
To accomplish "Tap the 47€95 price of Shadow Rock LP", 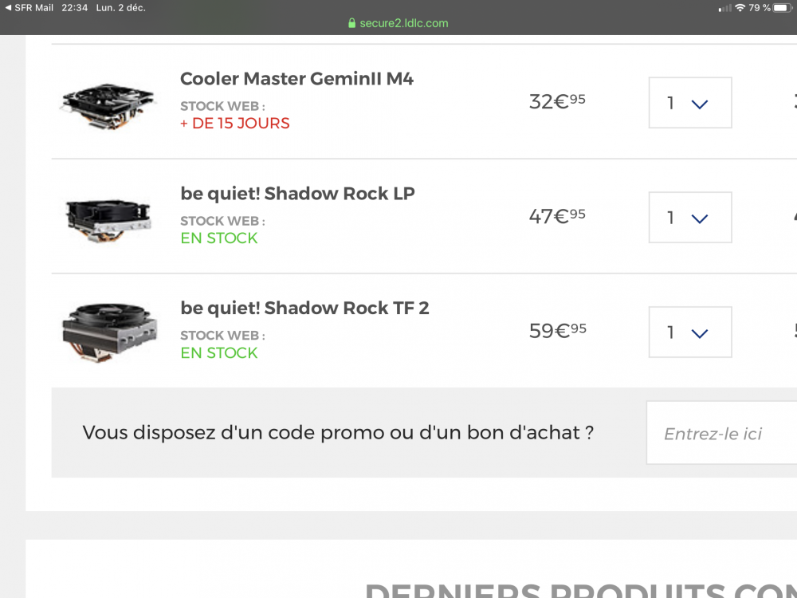I will click(556, 216).
